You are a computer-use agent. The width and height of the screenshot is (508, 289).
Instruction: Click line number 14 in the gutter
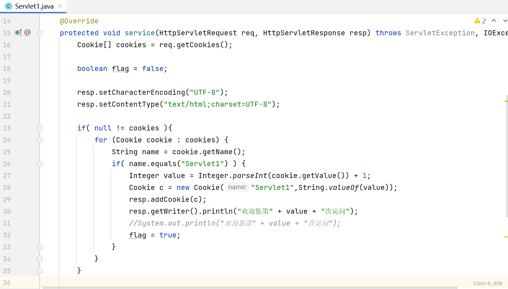7,21
